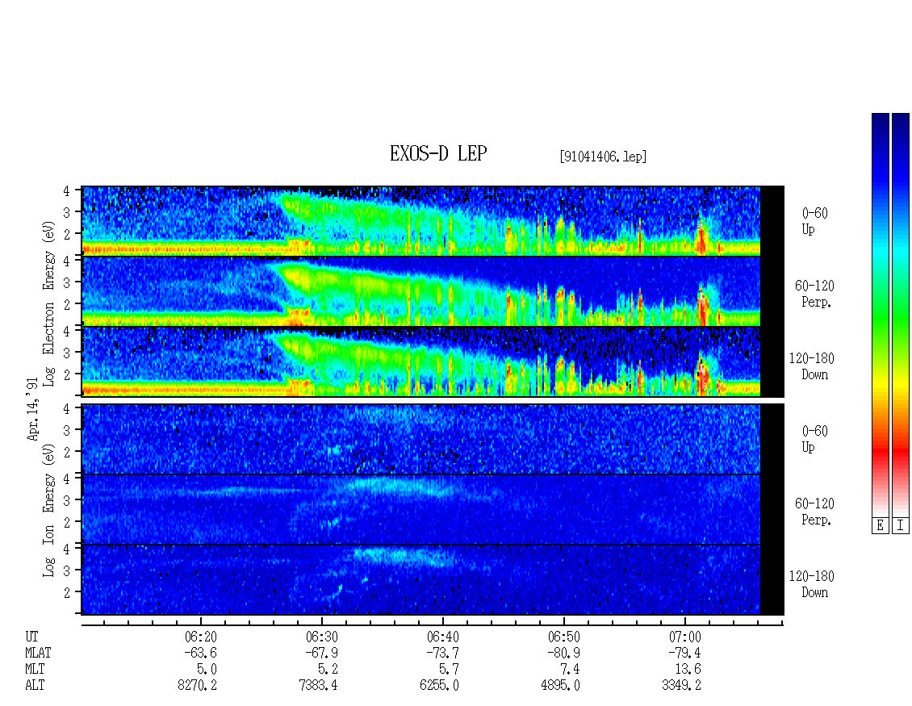Select the altitude value 8270.2
This screenshot has width=912, height=706.
click(198, 685)
